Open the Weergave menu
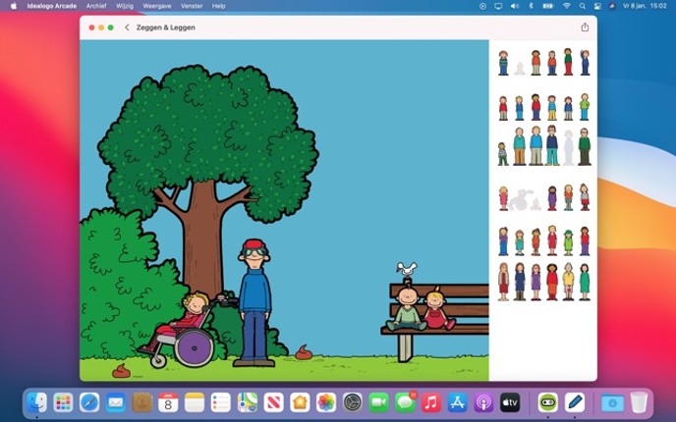676x422 pixels. coord(157,6)
